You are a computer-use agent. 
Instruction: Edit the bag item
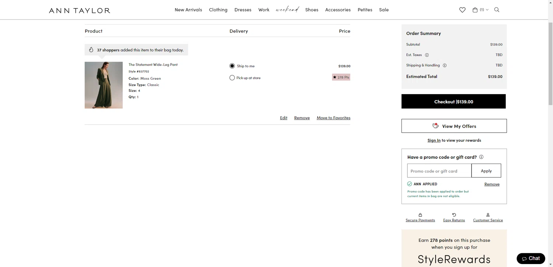coord(284,118)
